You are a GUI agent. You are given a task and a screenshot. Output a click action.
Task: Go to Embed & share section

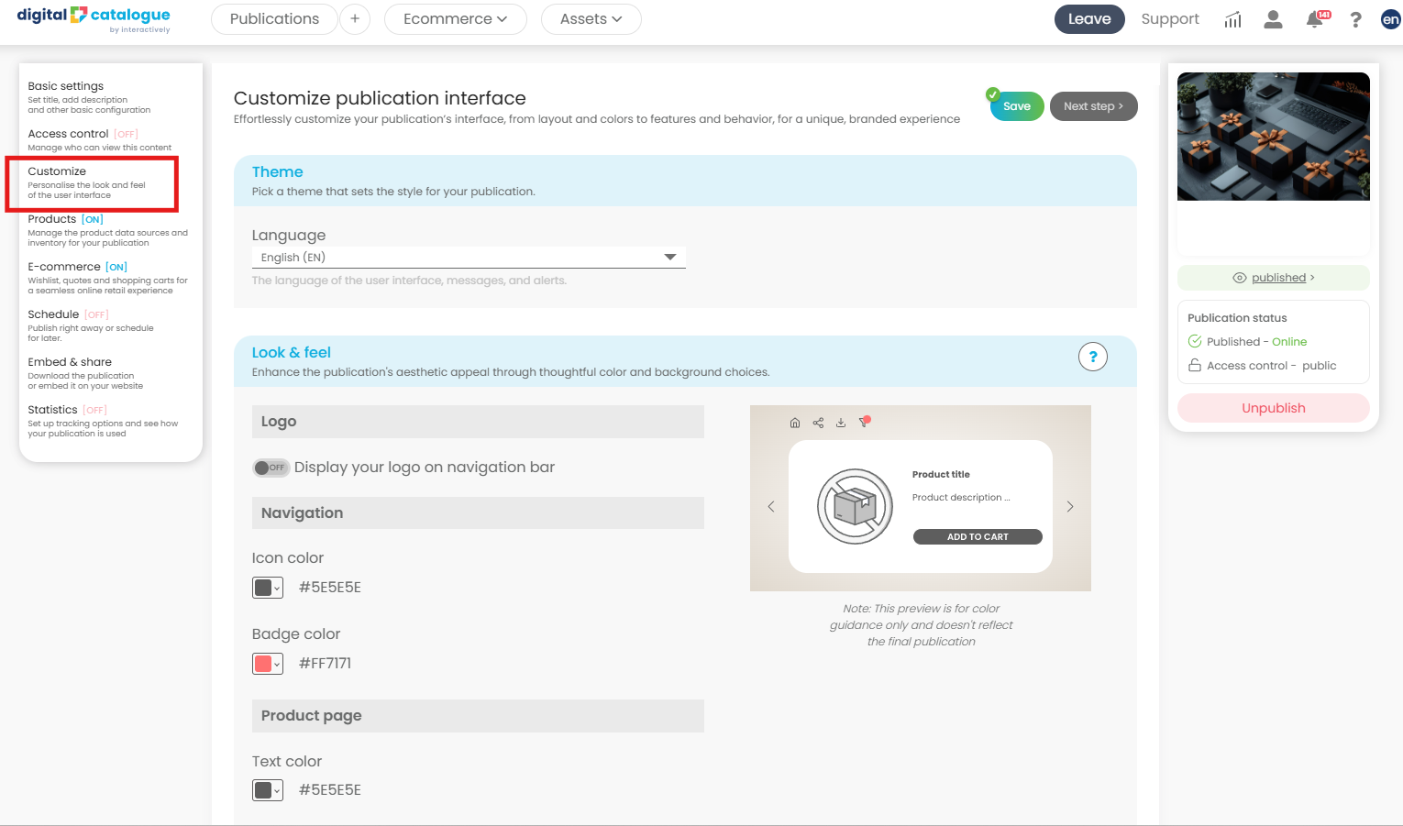(70, 362)
